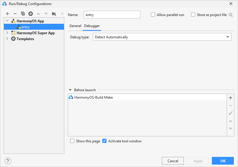Screen dimensions: 238x167
Task: Create new folder for configurations
Action: [x=54, y=14]
